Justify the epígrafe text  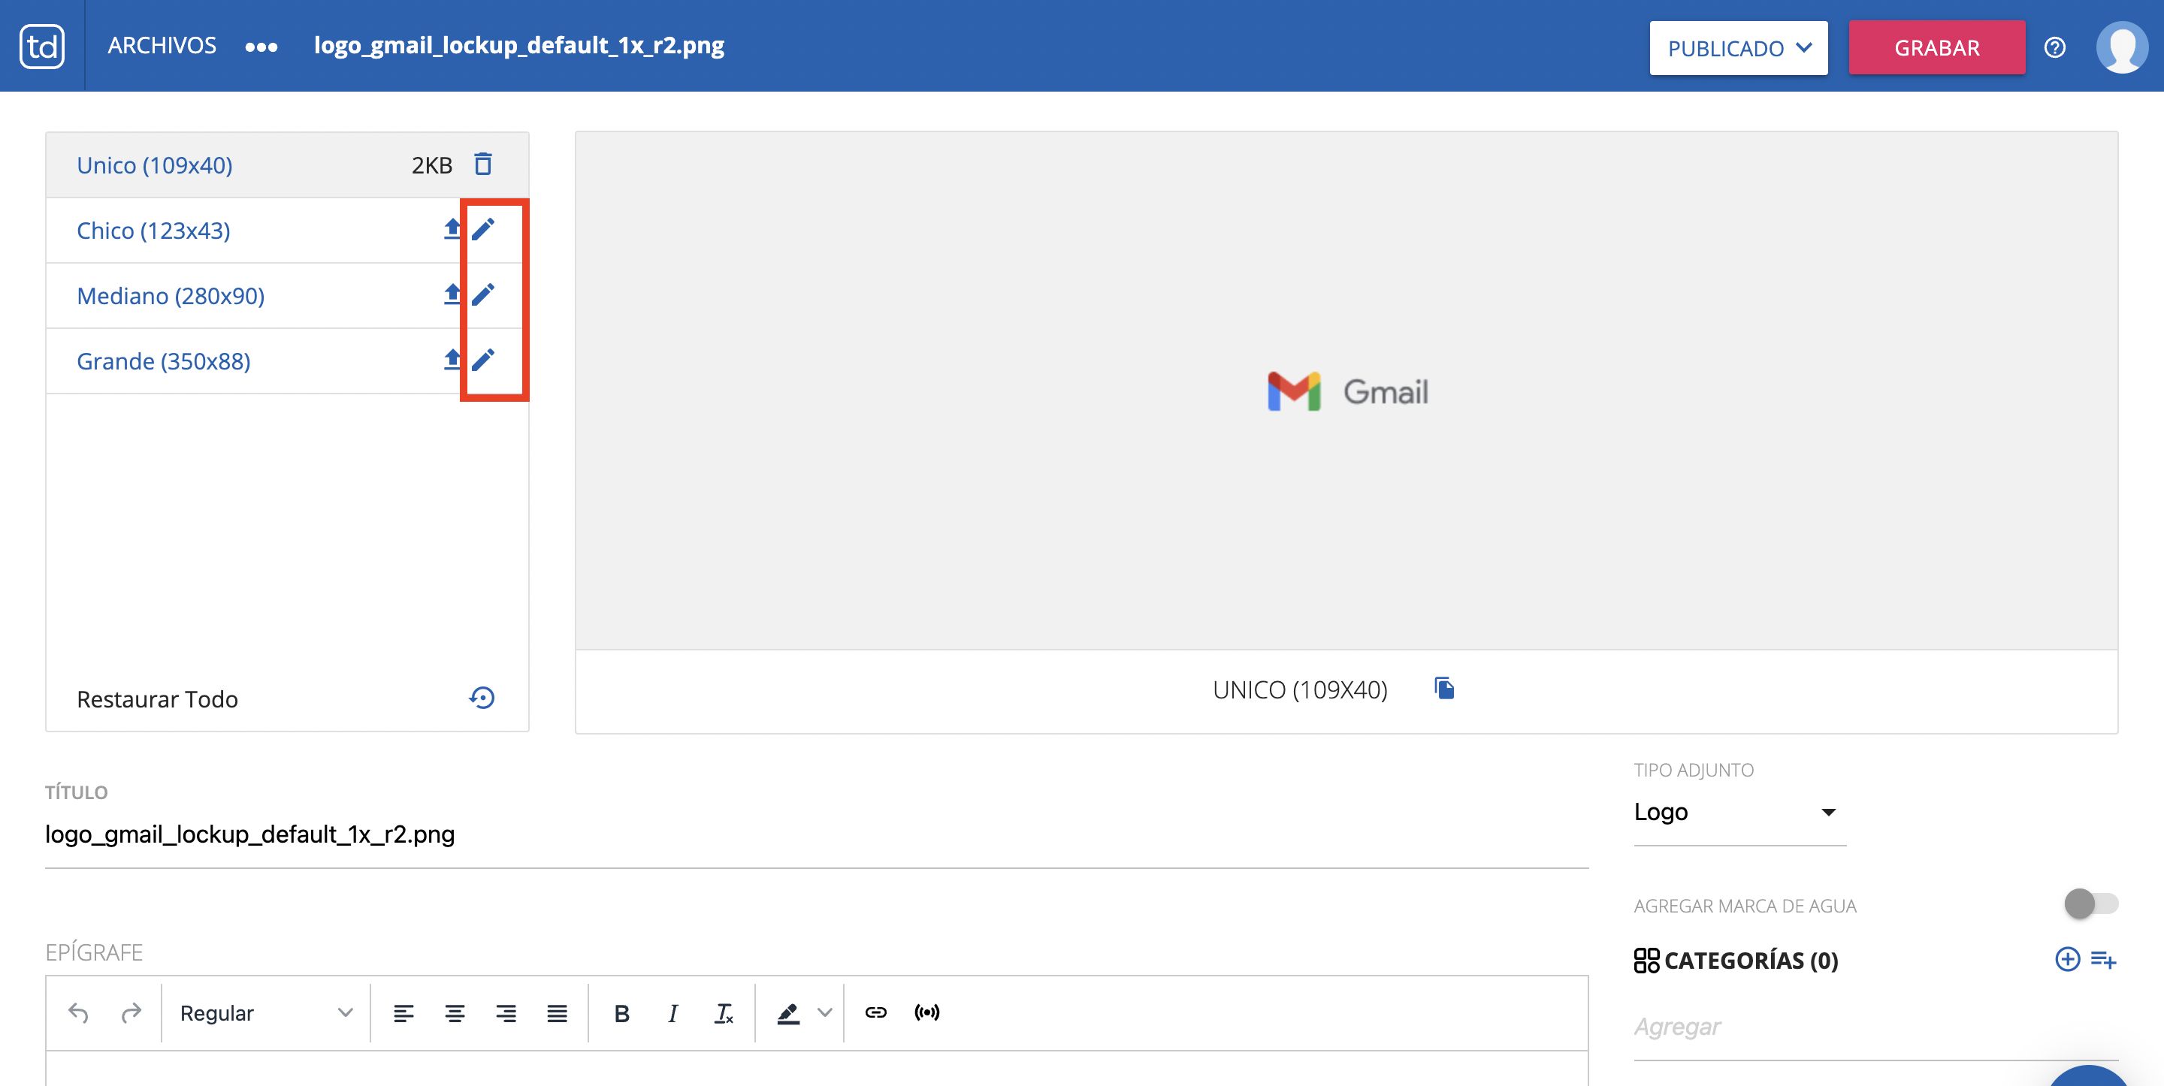coord(557,1013)
